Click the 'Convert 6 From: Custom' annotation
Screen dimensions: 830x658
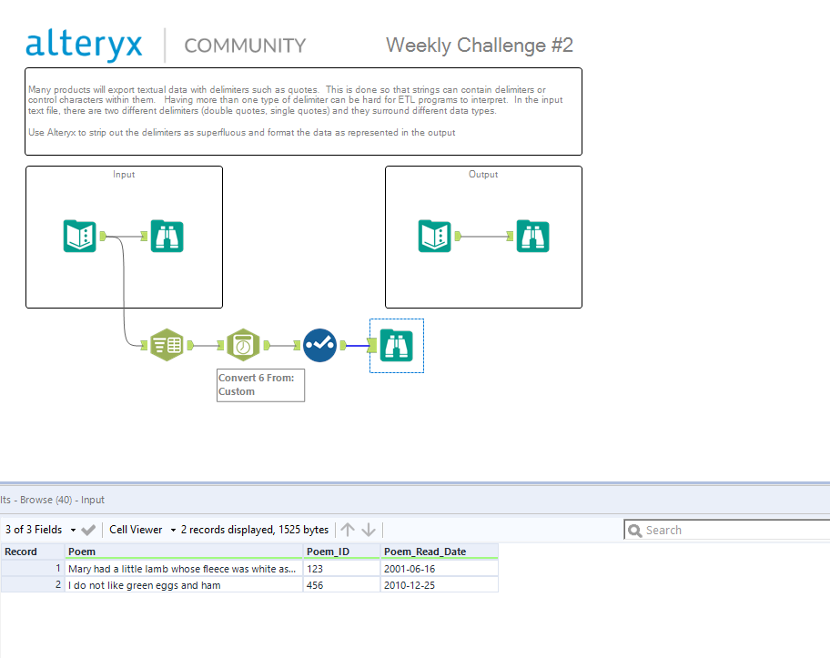coord(260,385)
